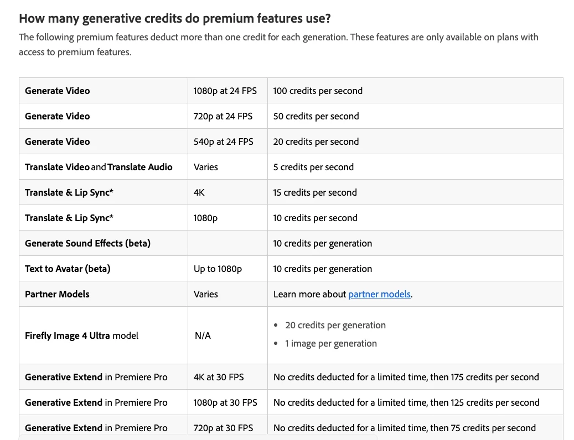Click the 50 credits per second cell
The height and width of the screenshot is (440, 574).
[x=316, y=116]
